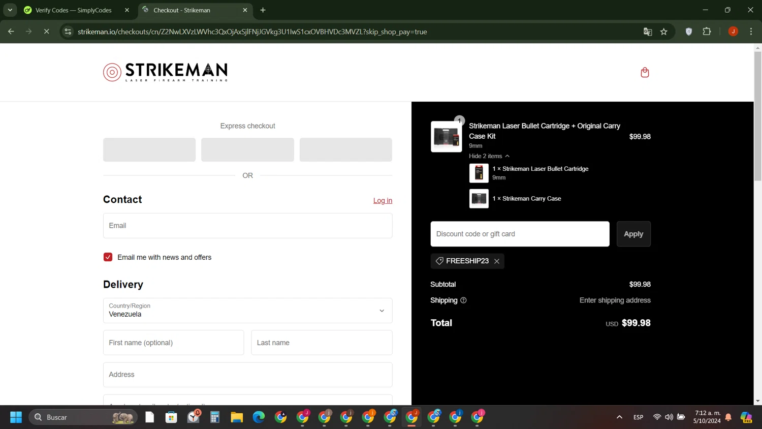The height and width of the screenshot is (429, 762).
Task: Open the Wi-Fi network tray icon
Action: coord(657,417)
